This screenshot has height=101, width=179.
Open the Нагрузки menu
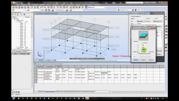point(42,5)
